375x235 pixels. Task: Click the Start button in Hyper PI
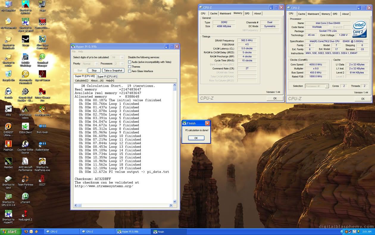coord(80,70)
